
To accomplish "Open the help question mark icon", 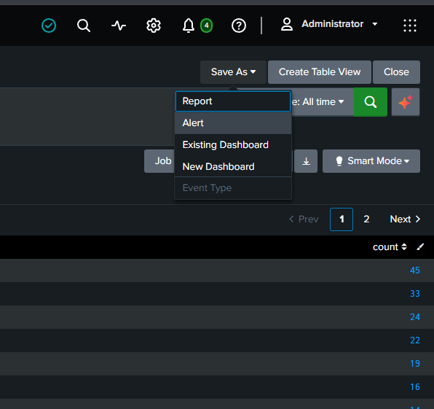I will [x=239, y=26].
